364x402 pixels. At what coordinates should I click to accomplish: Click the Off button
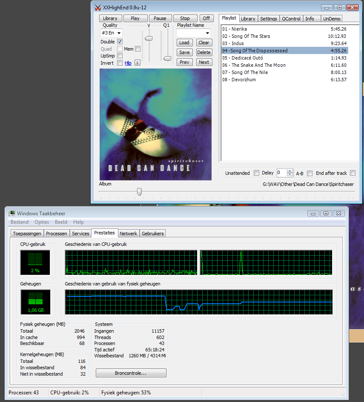(x=206, y=18)
